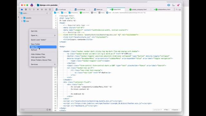
Task: Open the Find in Project magnifier icon
Action: (x=30, y=9)
